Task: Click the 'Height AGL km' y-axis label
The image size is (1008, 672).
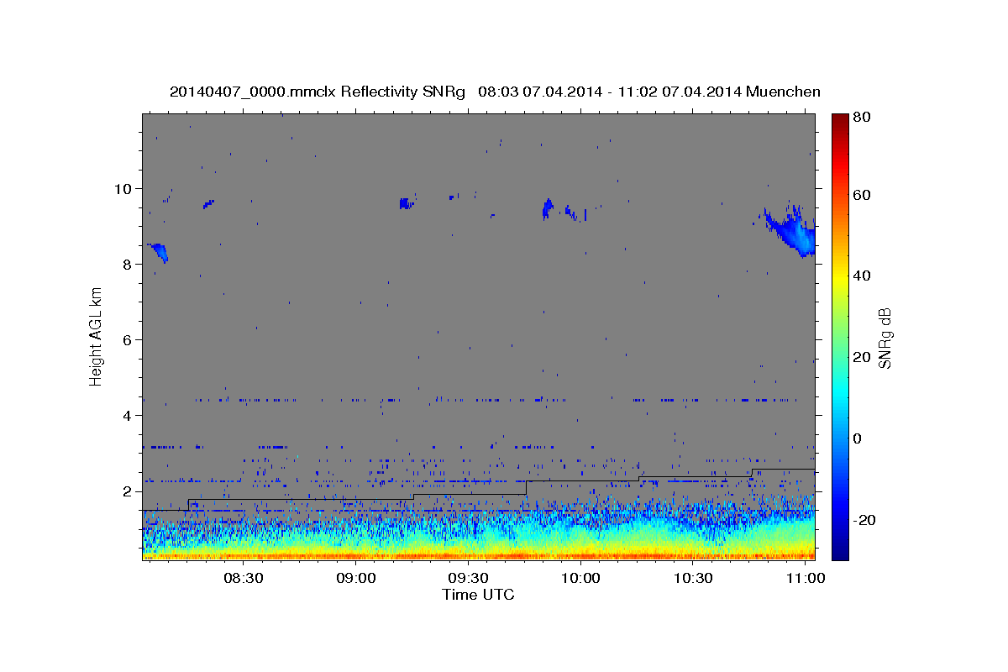Action: click(97, 335)
